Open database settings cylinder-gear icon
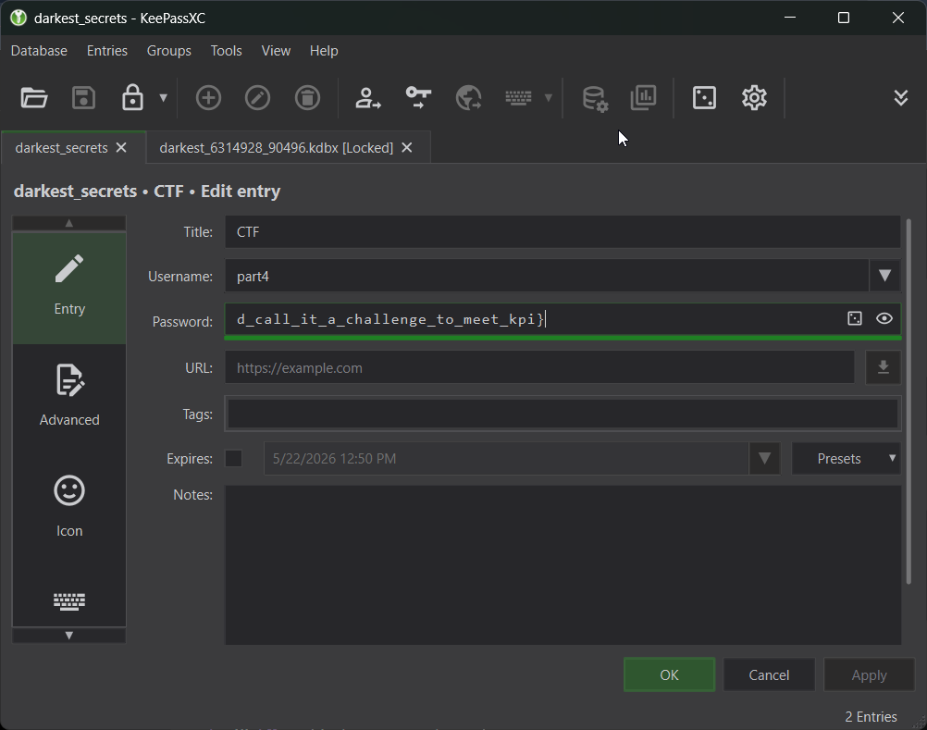 point(595,98)
